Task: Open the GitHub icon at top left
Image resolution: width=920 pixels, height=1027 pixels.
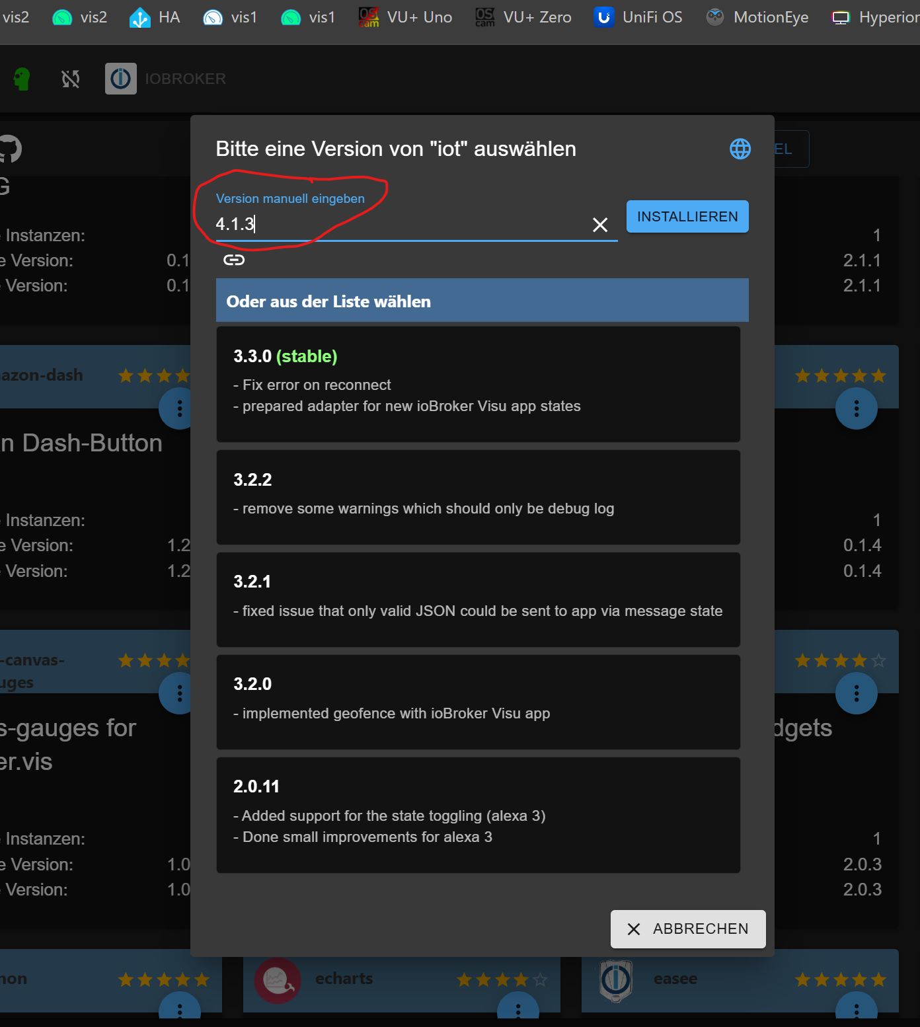Action: (x=9, y=149)
